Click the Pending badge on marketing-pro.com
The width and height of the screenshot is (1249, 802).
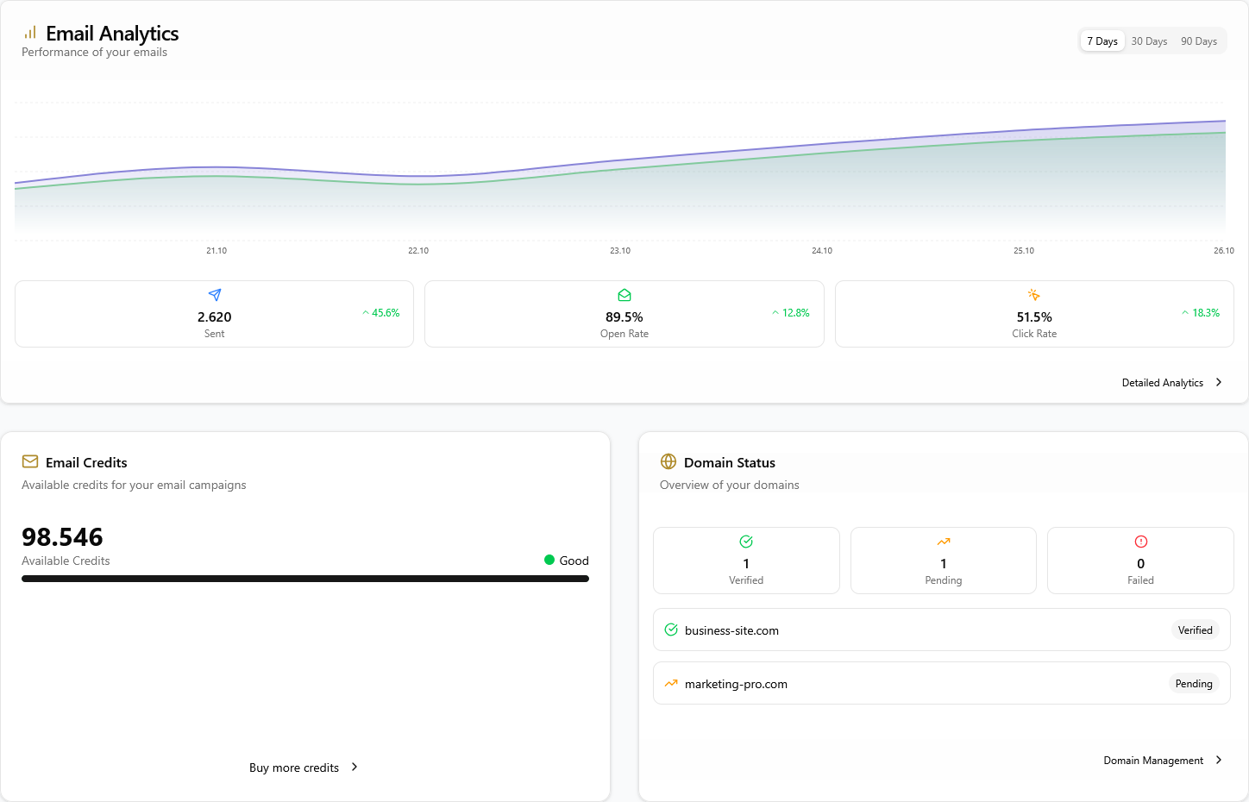click(x=1194, y=683)
